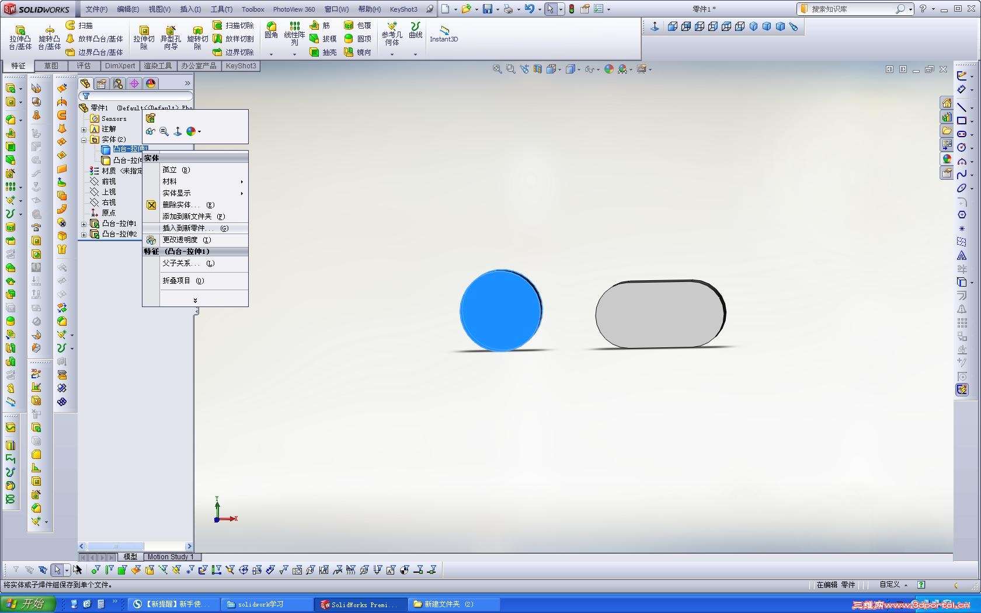This screenshot has width=981, height=613.
Task: Choose 折叠项目 from the context menu
Action: coord(196,281)
